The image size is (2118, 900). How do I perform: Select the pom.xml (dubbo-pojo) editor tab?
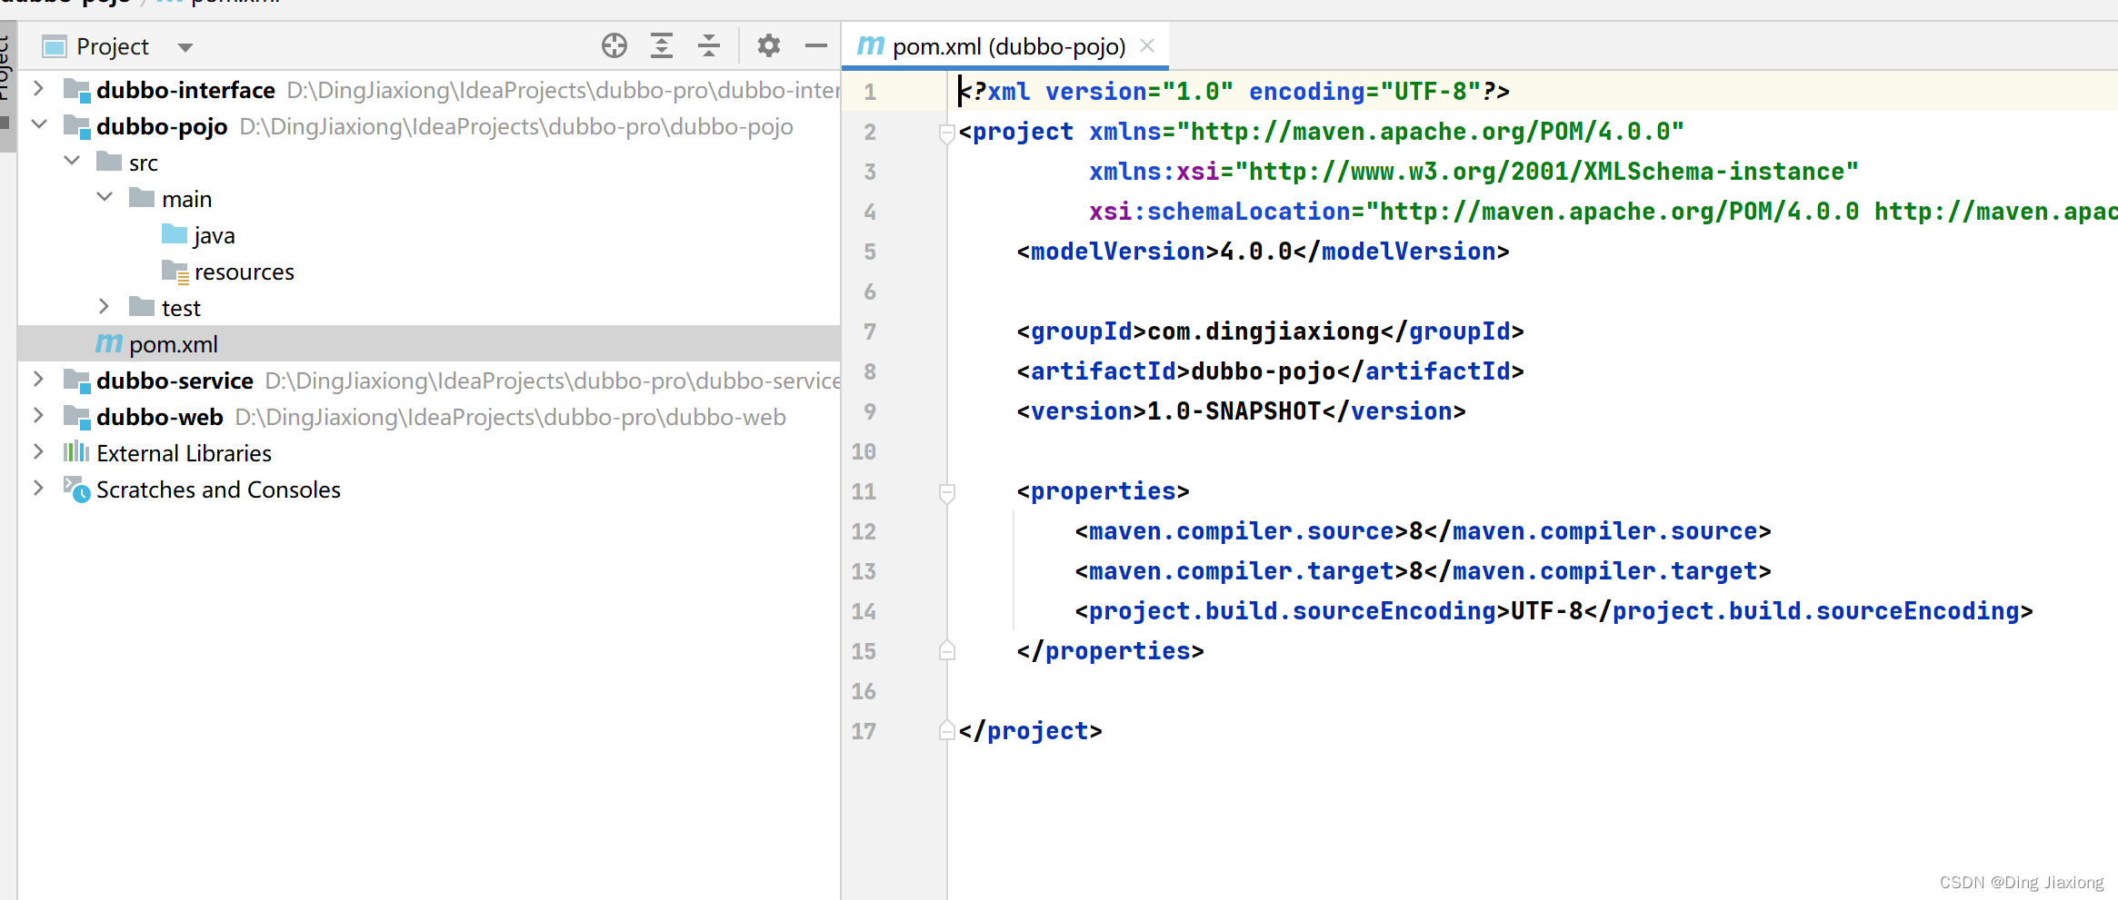pos(1005,45)
